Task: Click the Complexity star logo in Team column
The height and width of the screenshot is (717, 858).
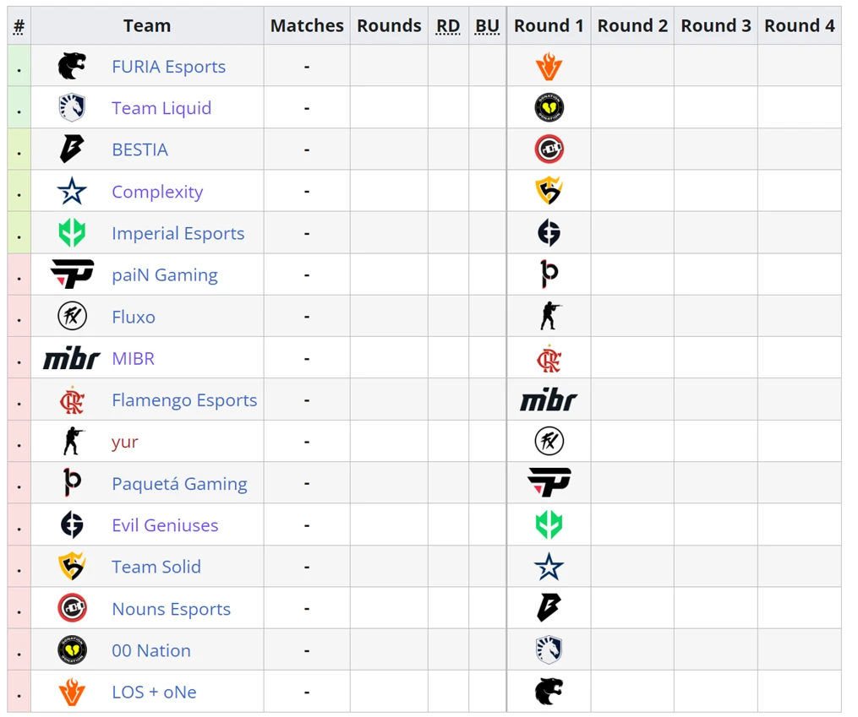Action: [72, 191]
